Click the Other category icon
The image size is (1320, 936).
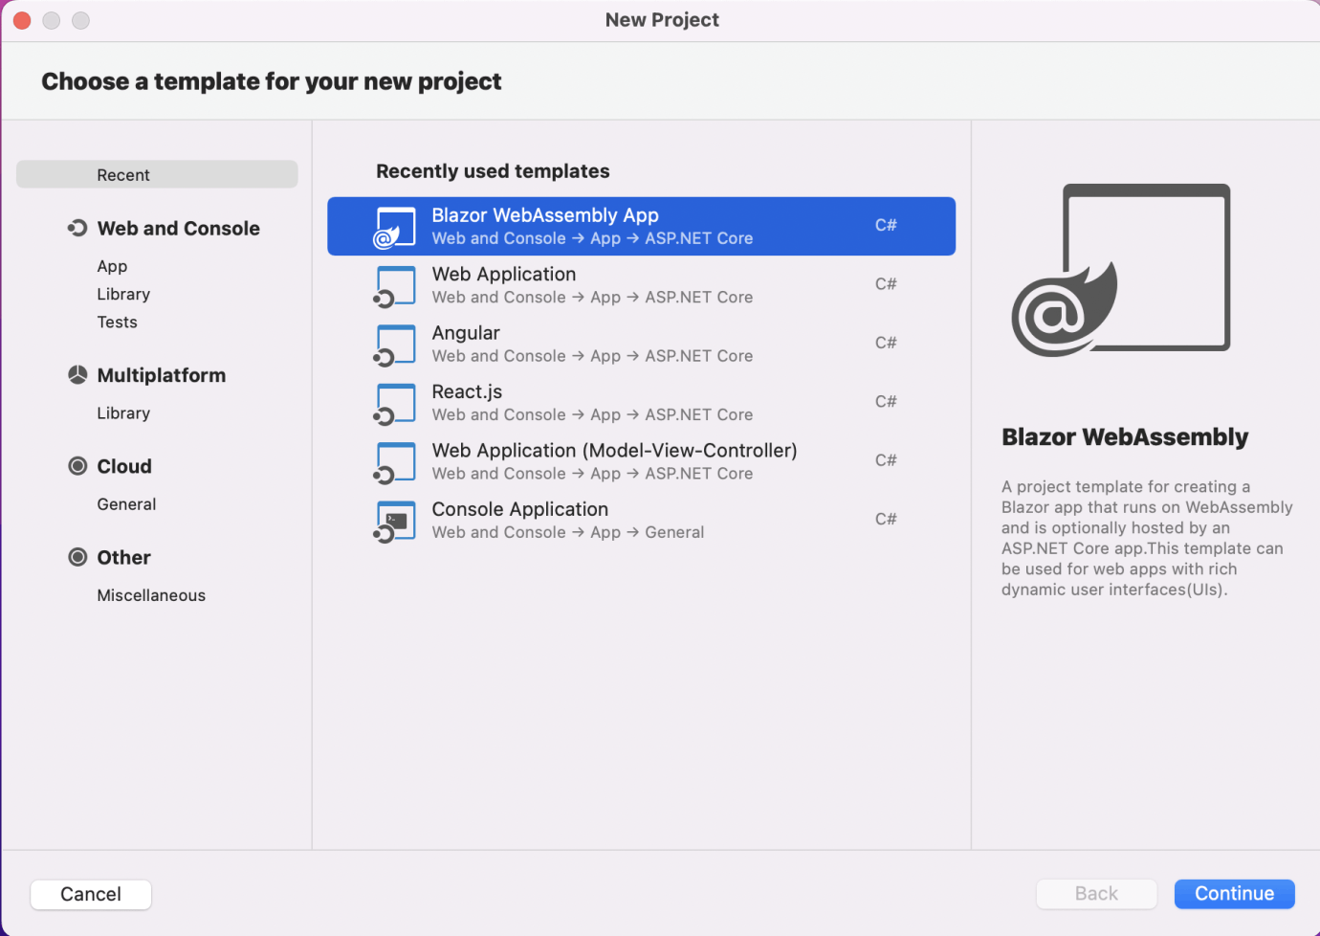(77, 557)
